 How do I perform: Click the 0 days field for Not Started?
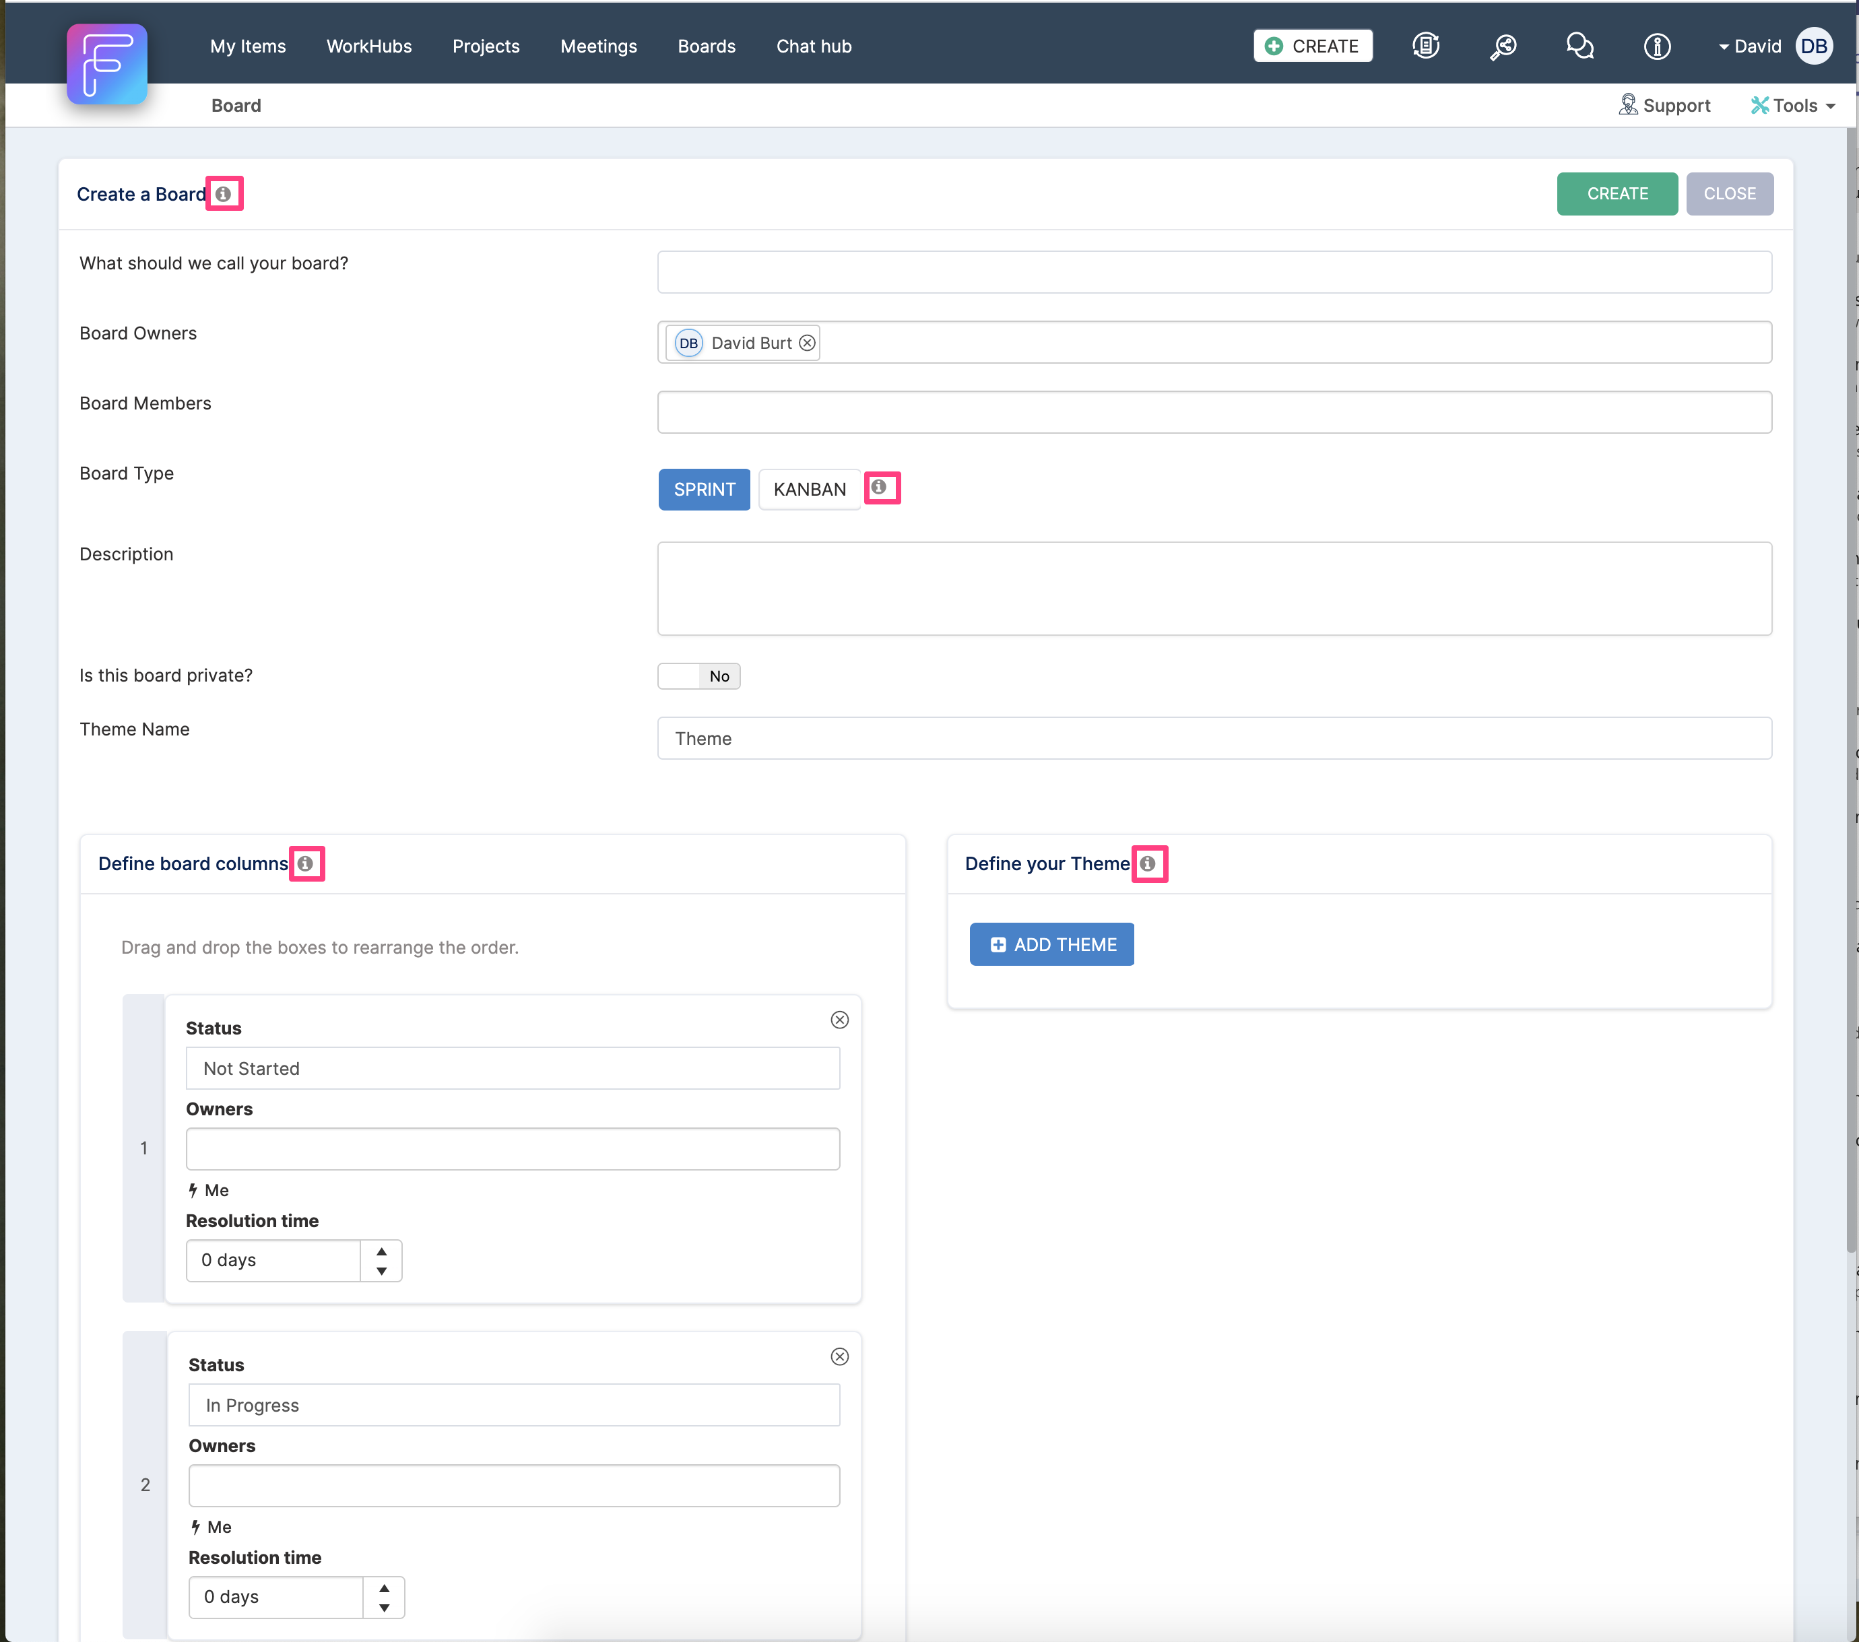point(273,1261)
